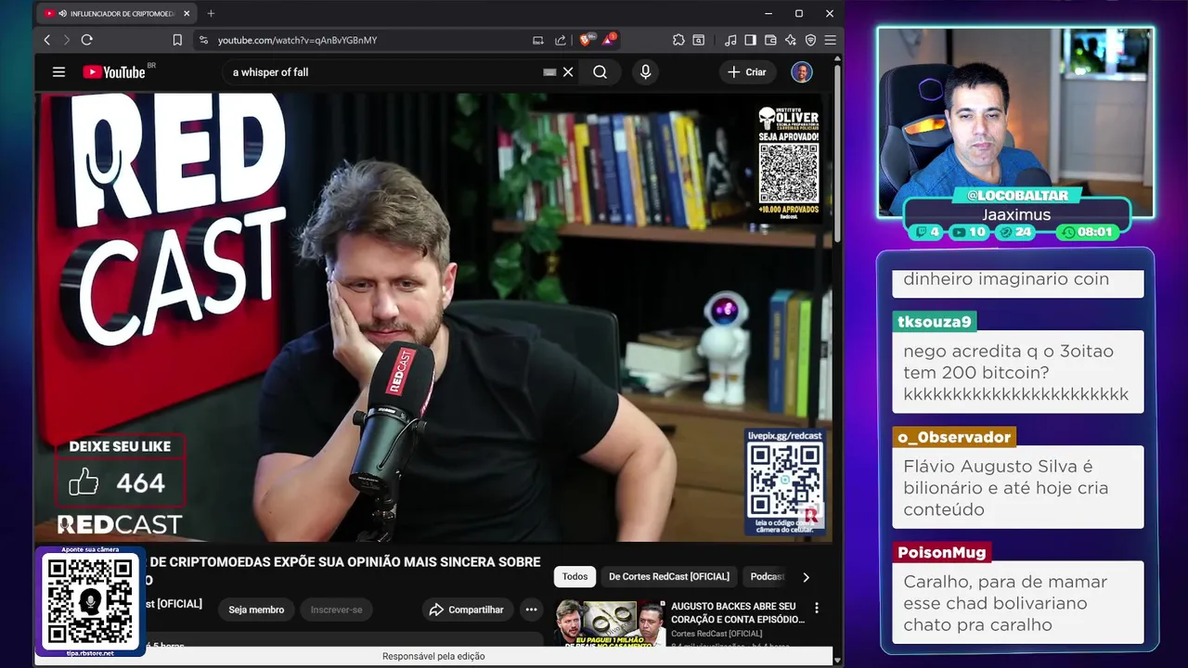
Task: Open a new browser tab
Action: point(211,14)
